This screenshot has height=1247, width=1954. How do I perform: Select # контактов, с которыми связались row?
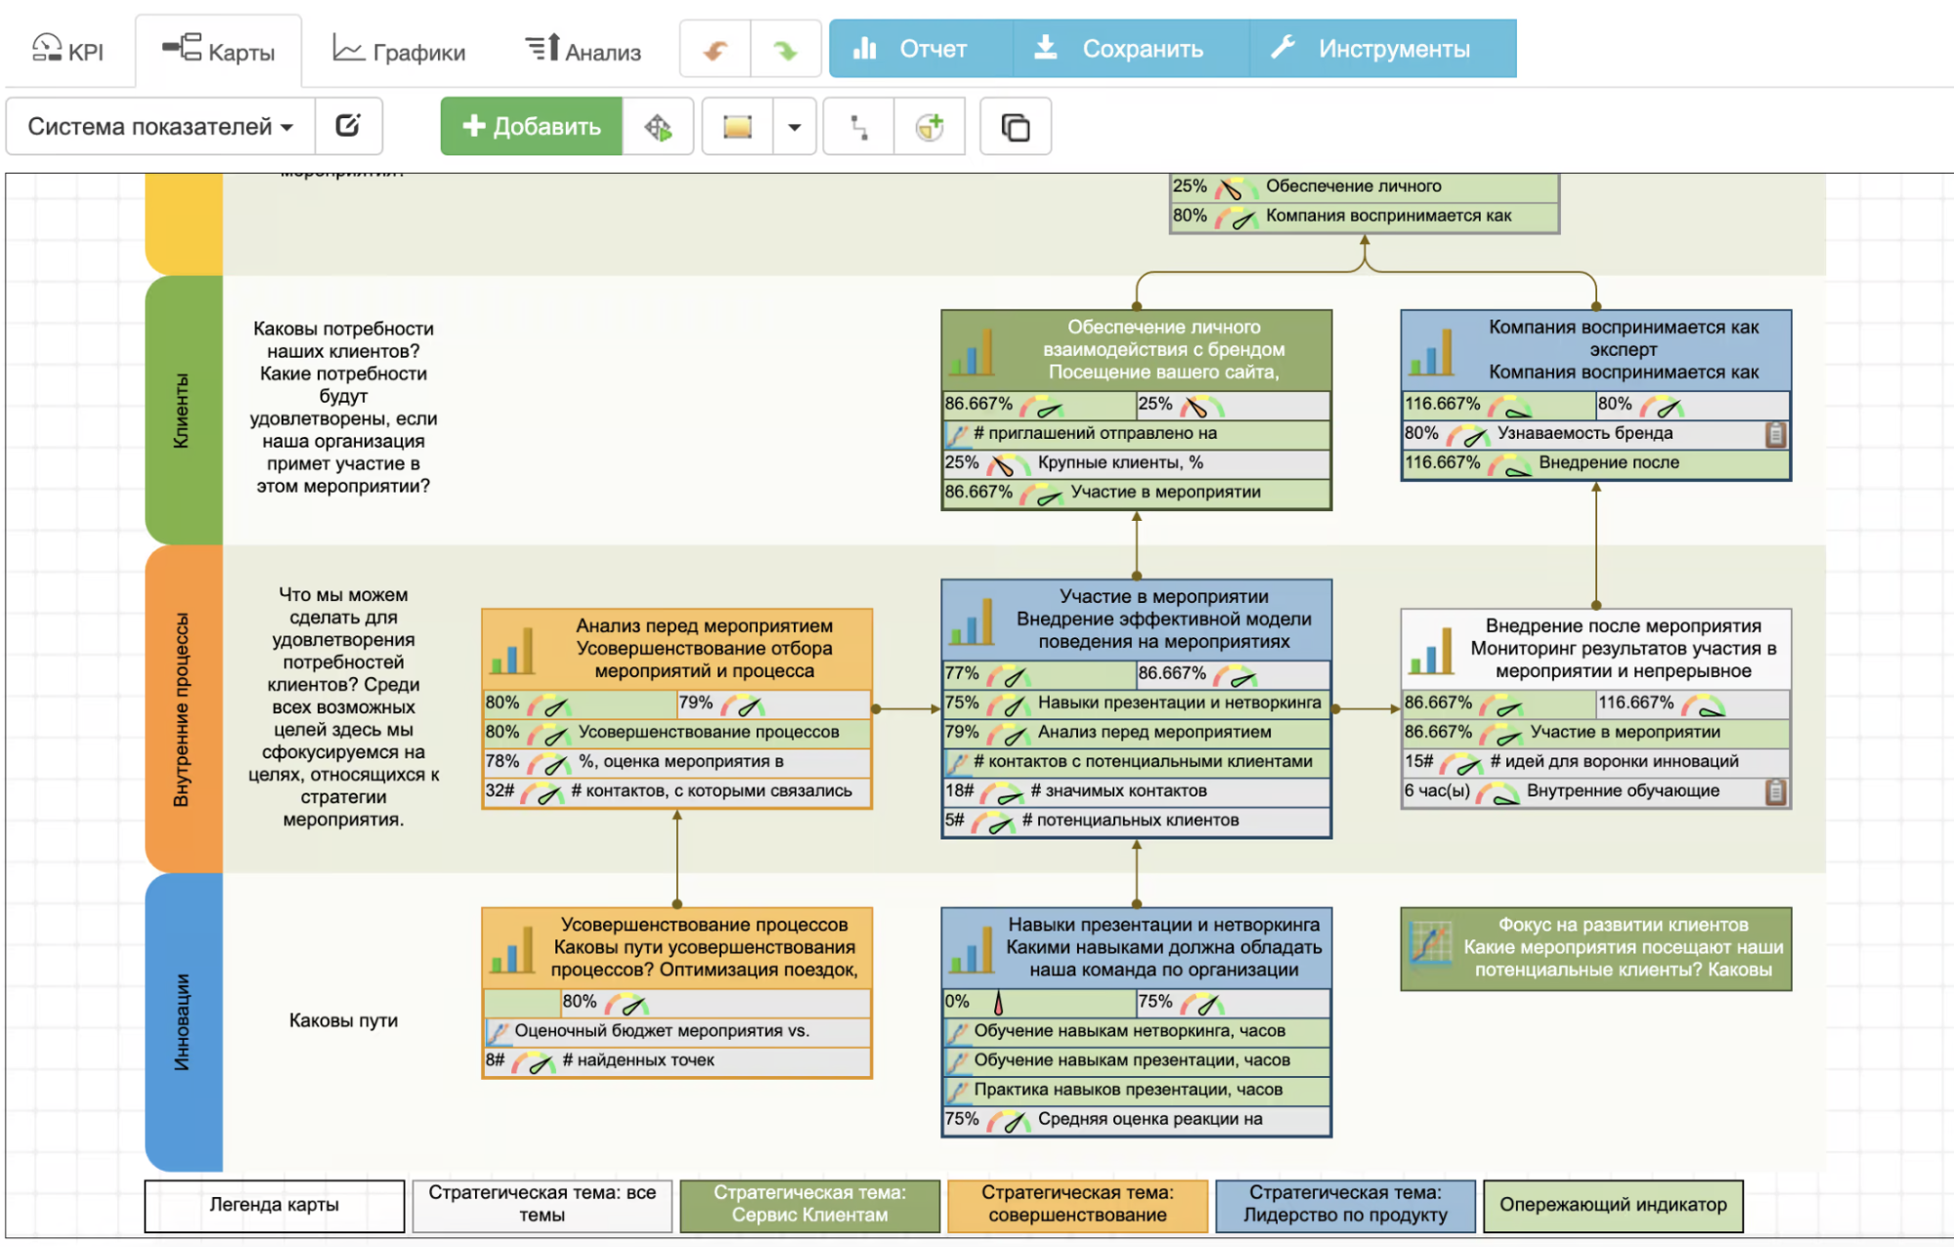676,792
